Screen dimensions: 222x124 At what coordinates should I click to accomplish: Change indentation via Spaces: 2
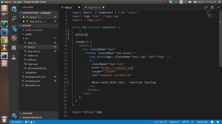[x=174, y=122]
